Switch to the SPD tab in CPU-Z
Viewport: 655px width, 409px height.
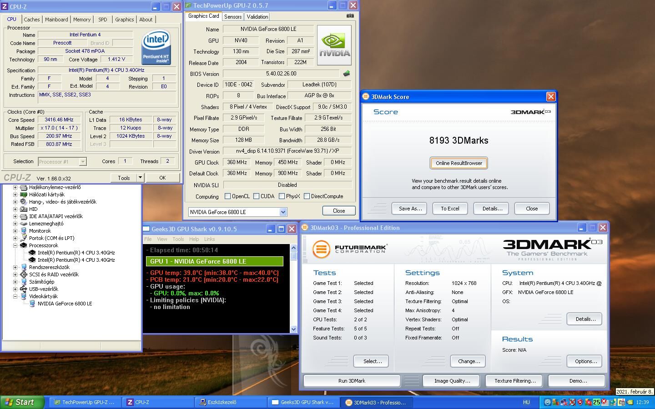point(103,20)
